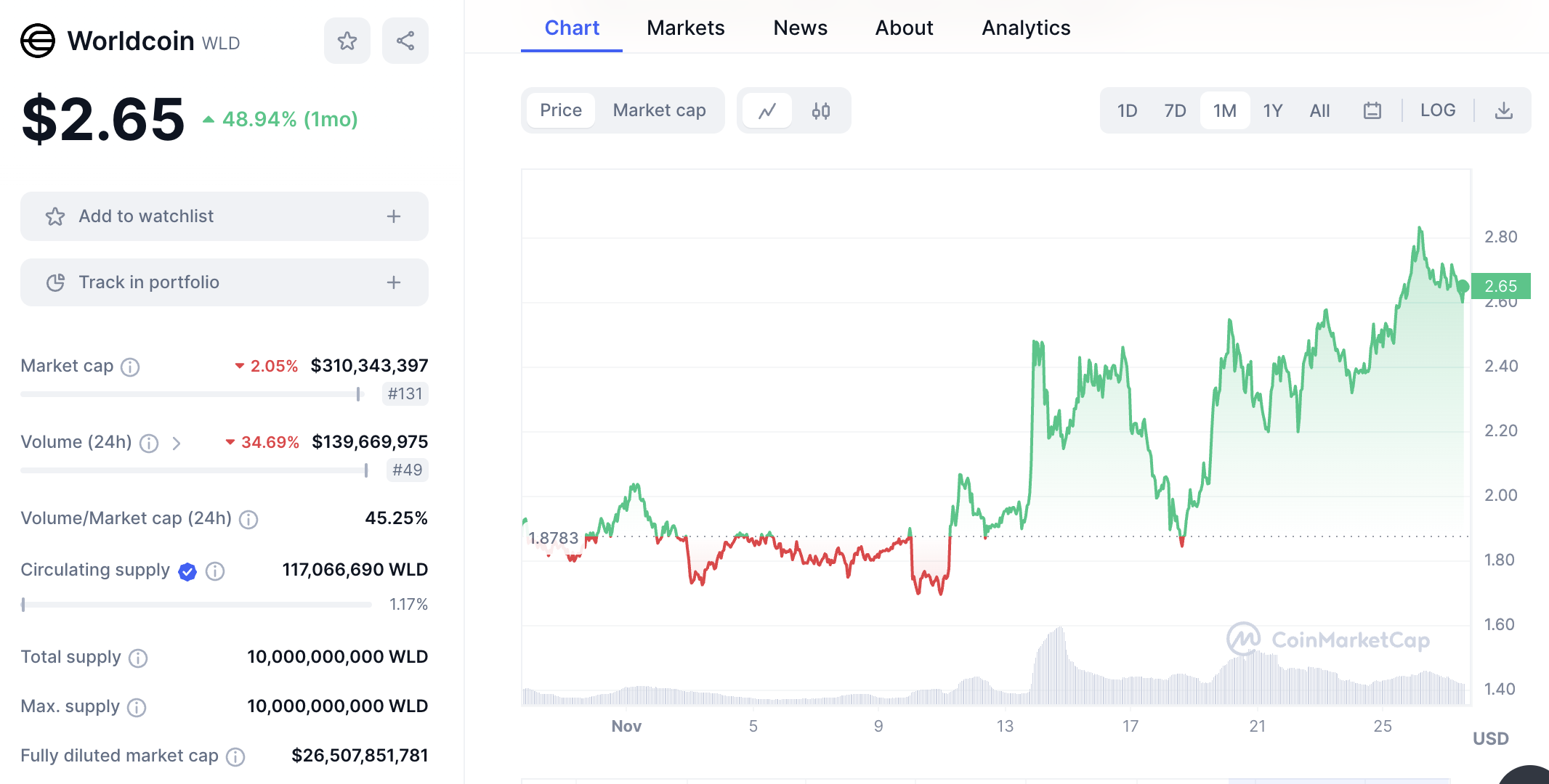Click the star icon beside Worldcoin name
The height and width of the screenshot is (784, 1549).
[347, 41]
